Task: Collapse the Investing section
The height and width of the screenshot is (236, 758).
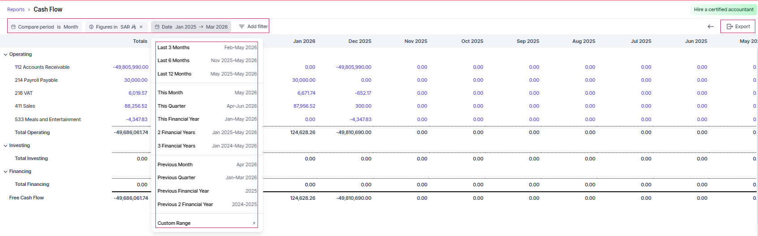Action: point(5,146)
